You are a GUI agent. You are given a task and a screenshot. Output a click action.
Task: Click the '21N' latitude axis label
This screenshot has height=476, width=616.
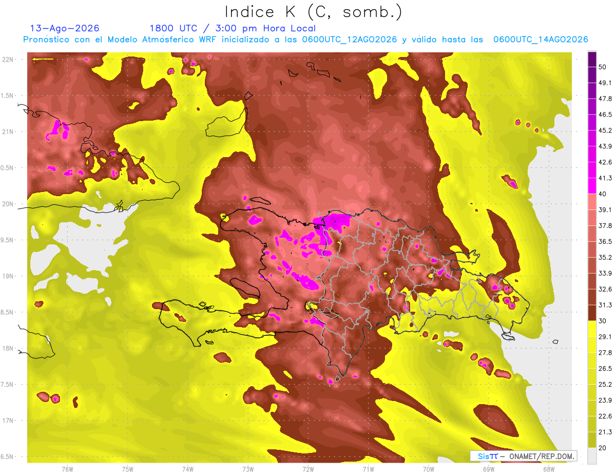(x=8, y=131)
